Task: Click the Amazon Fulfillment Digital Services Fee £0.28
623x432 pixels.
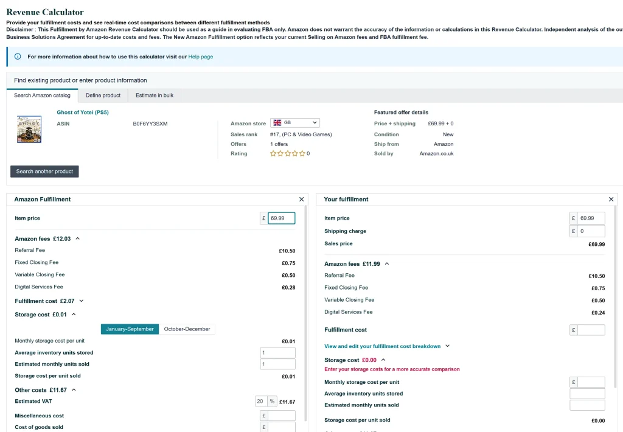Action: click(x=288, y=287)
